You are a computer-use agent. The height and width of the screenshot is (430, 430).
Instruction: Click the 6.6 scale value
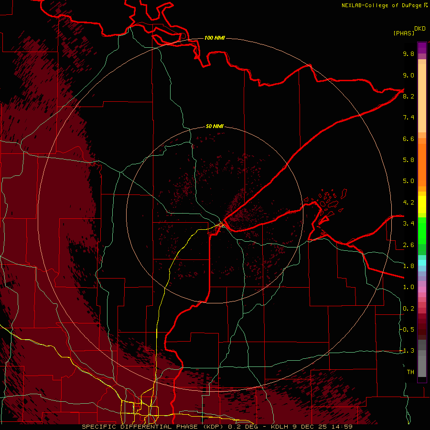pyautogui.click(x=408, y=139)
